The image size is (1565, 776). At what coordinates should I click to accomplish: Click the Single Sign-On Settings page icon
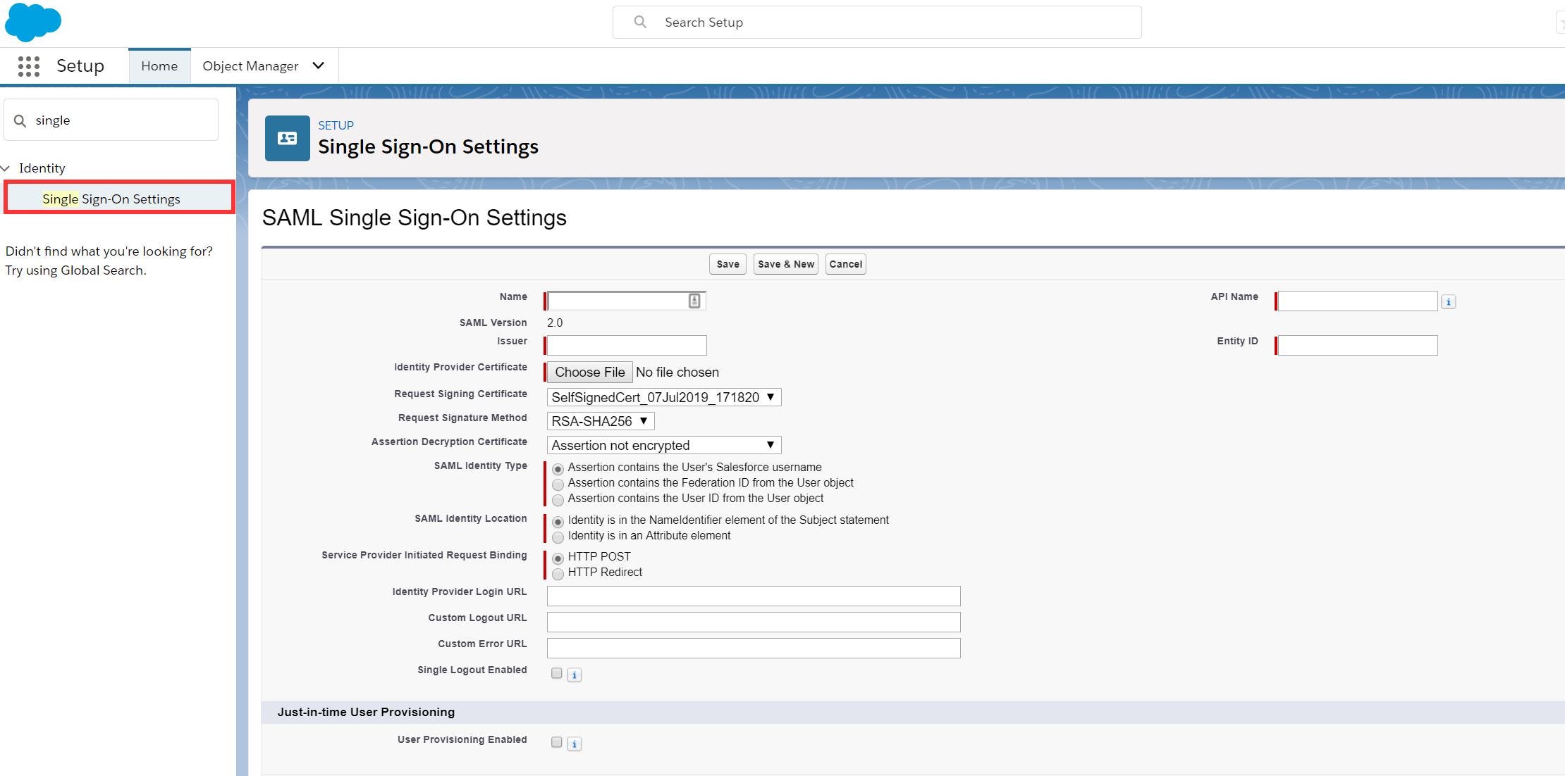pyautogui.click(x=287, y=138)
